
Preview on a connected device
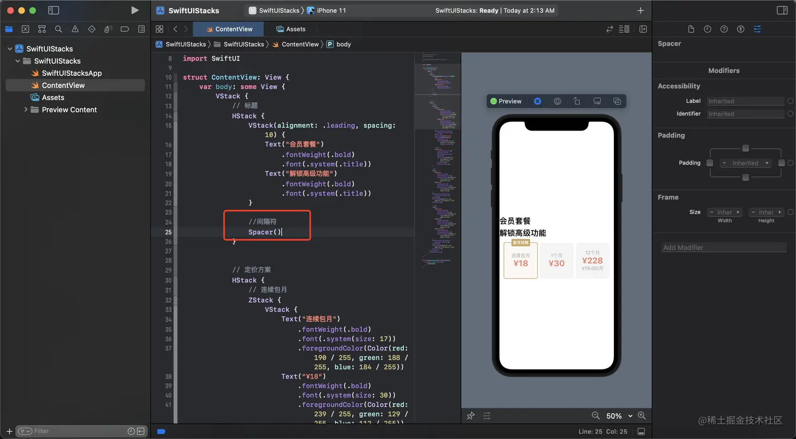click(x=597, y=101)
